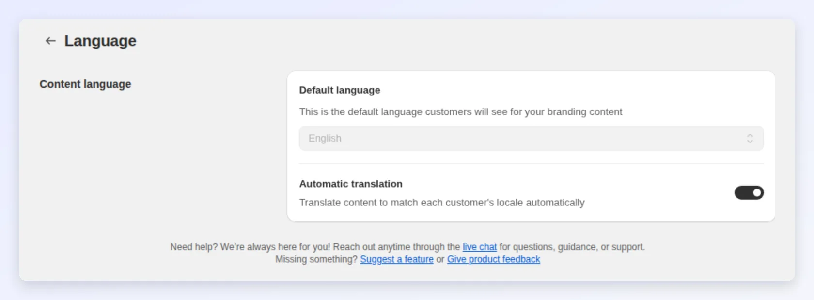Click the 'Translate content to match each customer's locale' description
814x300 pixels.
(x=442, y=203)
